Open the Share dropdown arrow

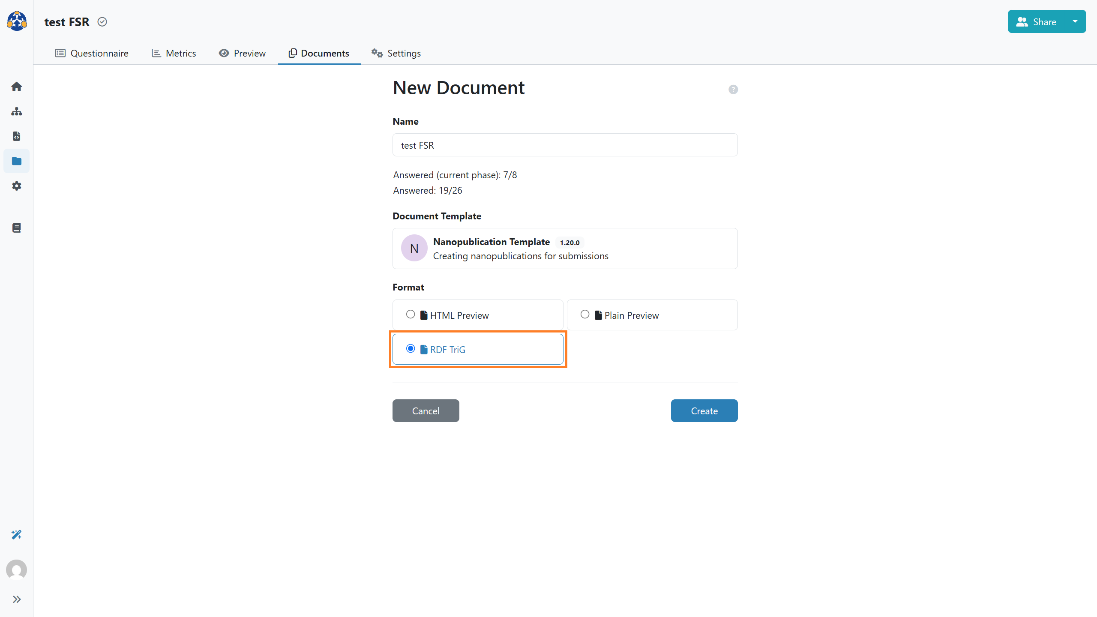click(x=1075, y=21)
